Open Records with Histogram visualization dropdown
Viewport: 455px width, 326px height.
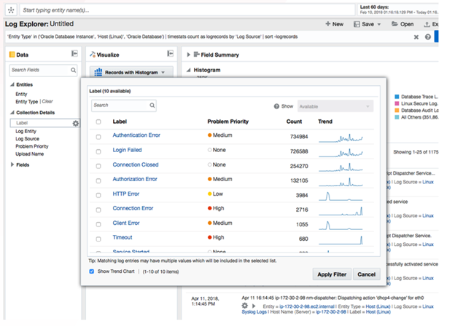131,72
